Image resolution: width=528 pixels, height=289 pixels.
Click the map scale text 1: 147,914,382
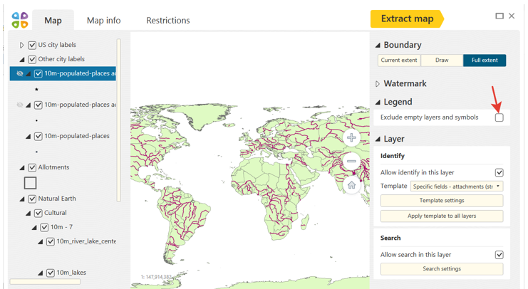click(156, 277)
